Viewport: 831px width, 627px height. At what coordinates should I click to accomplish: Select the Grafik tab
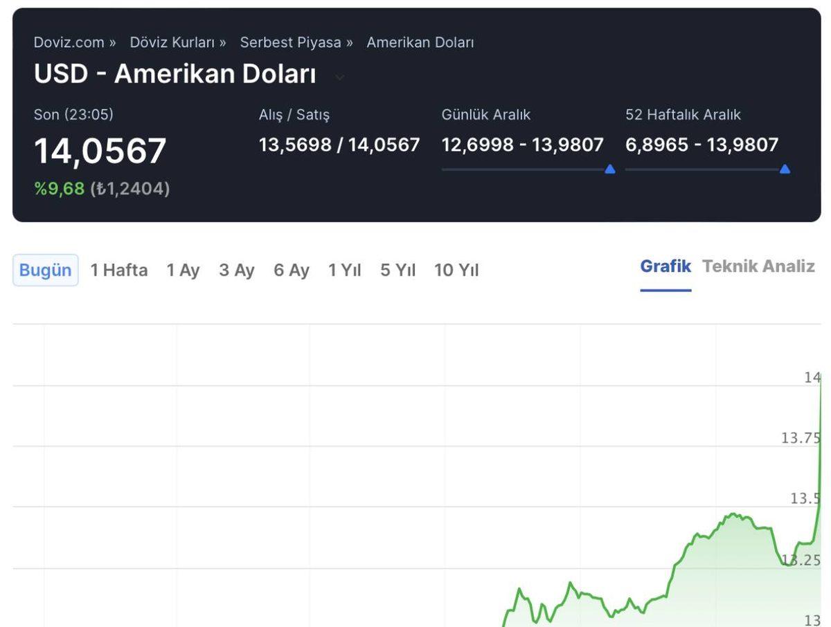[x=665, y=266]
